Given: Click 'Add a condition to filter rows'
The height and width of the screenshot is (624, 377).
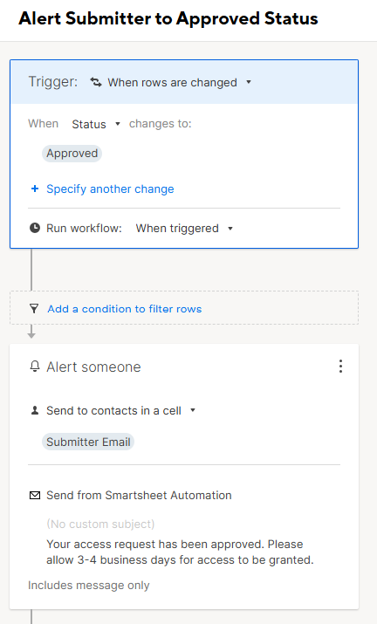Looking at the screenshot, I should point(125,309).
